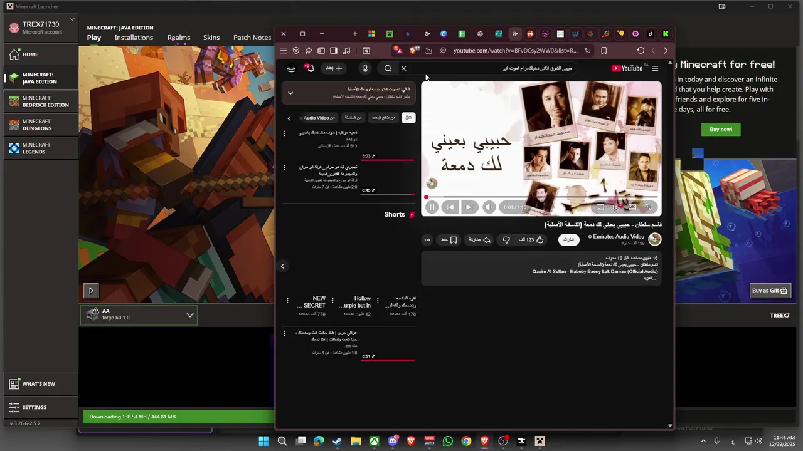Move Shorts shelf with the arrow button
Screen dimensions: 803x451
[282, 266]
